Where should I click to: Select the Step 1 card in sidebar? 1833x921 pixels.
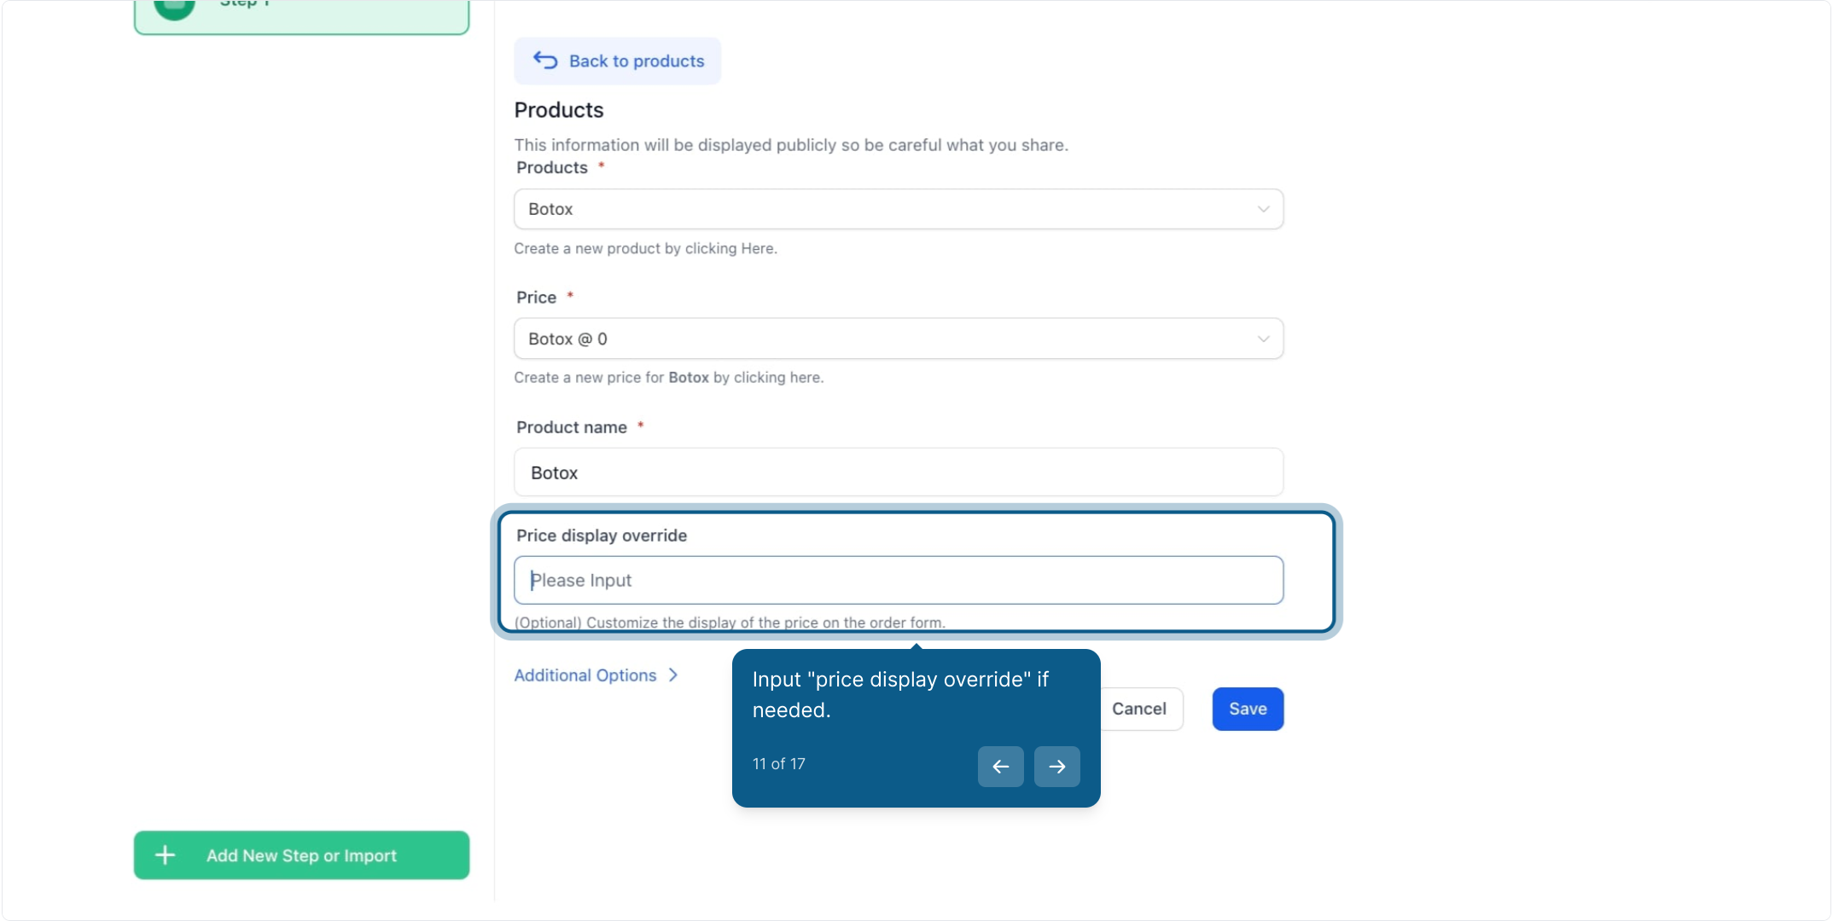pos(301,15)
